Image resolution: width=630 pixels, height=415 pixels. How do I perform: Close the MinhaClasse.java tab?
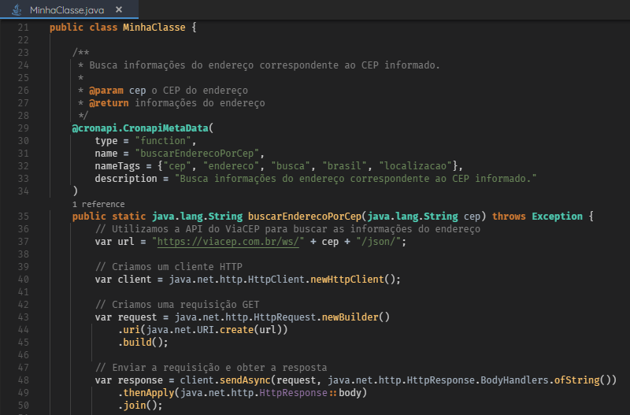pyautogui.click(x=119, y=9)
